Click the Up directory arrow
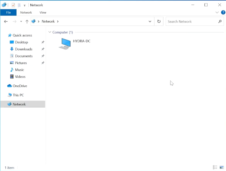Viewport: 226px width, 171px height. [x=27, y=21]
